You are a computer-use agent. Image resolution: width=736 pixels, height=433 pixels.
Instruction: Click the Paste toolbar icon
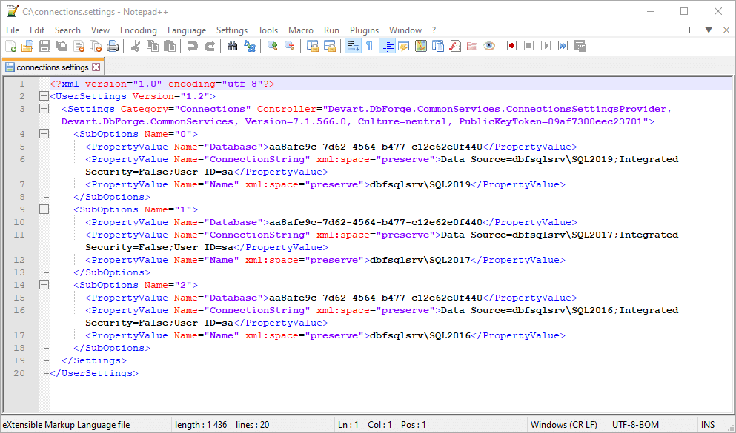(x=170, y=46)
